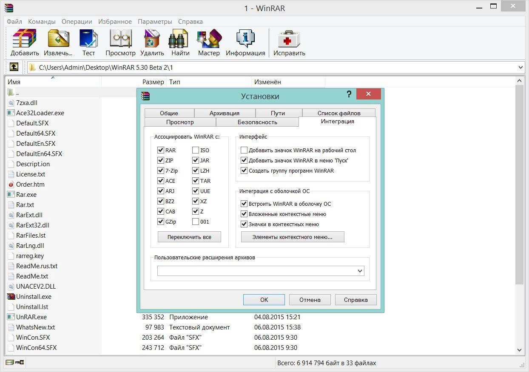Run the Тест toolbar tool

(x=88, y=38)
